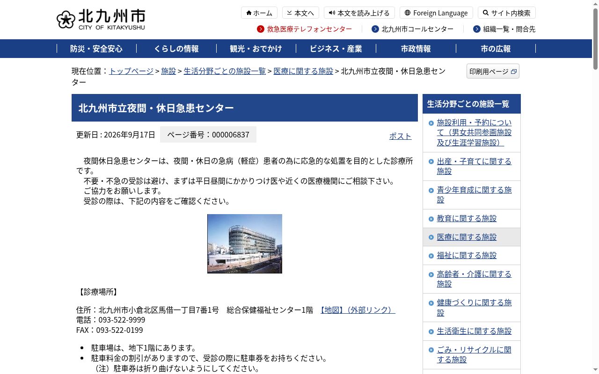Viewport: 599px width, 374px height.
Task: Select くらしの情報 menu
Action: click(176, 49)
